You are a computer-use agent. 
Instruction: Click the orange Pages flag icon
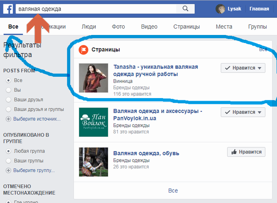pyautogui.click(x=83, y=50)
